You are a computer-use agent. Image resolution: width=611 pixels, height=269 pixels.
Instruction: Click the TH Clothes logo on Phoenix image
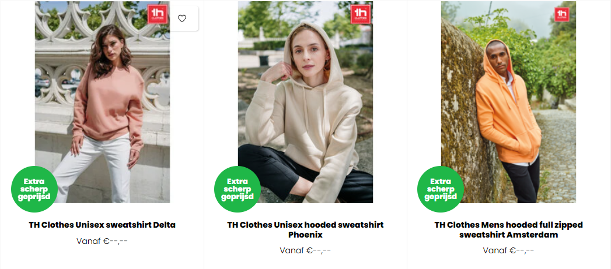pyautogui.click(x=361, y=14)
